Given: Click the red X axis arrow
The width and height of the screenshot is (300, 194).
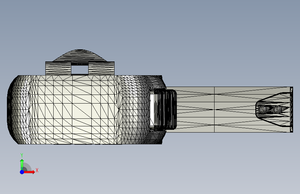Looking at the screenshot, I should coord(29,172).
